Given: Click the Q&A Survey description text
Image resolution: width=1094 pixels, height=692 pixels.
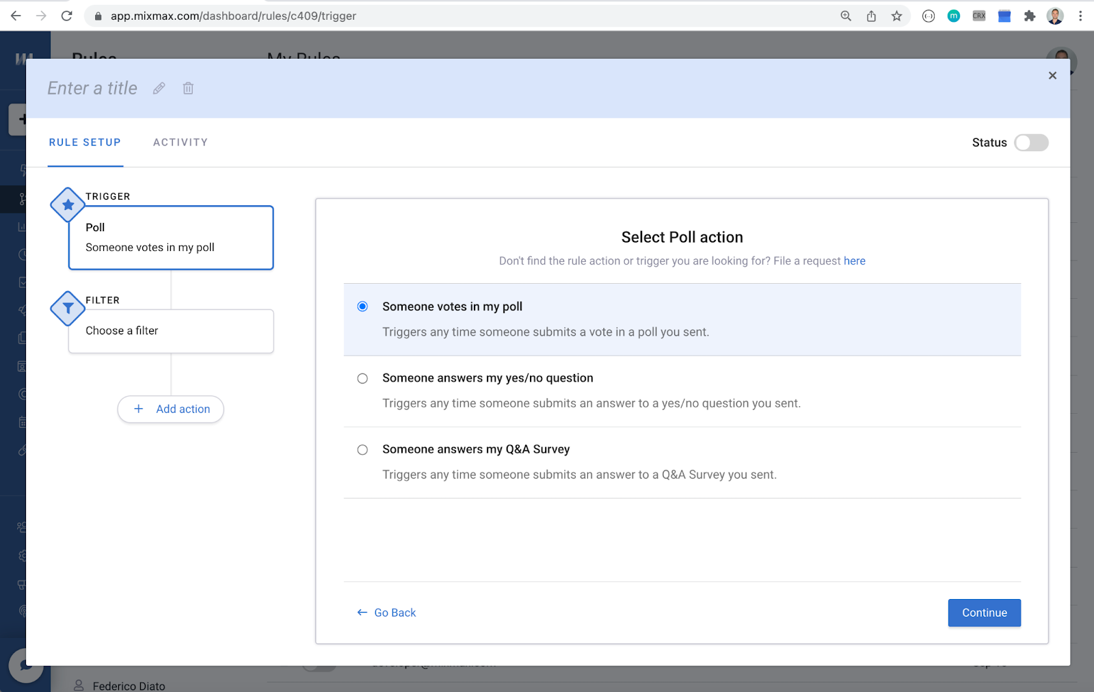Looking at the screenshot, I should [580, 475].
